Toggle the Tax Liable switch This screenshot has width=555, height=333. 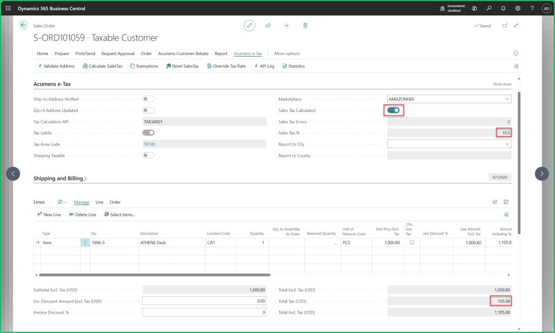[x=149, y=133]
